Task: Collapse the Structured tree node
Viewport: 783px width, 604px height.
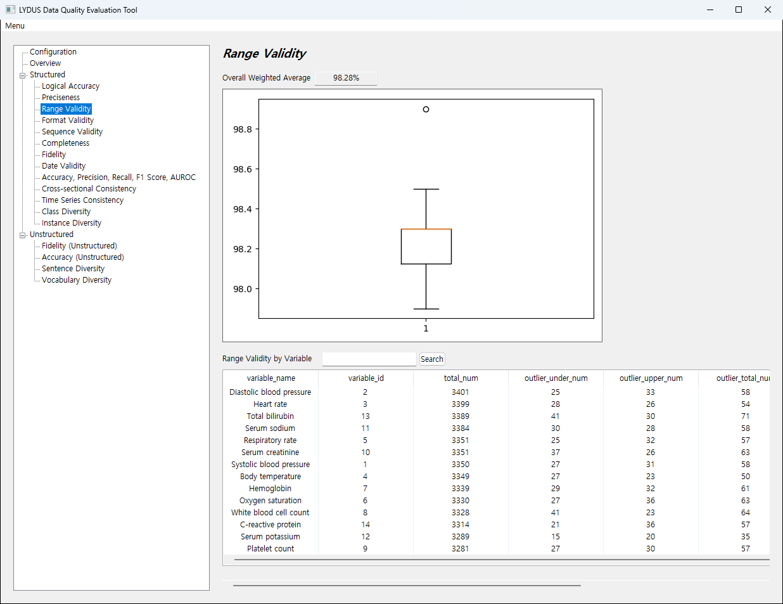Action: tap(23, 75)
